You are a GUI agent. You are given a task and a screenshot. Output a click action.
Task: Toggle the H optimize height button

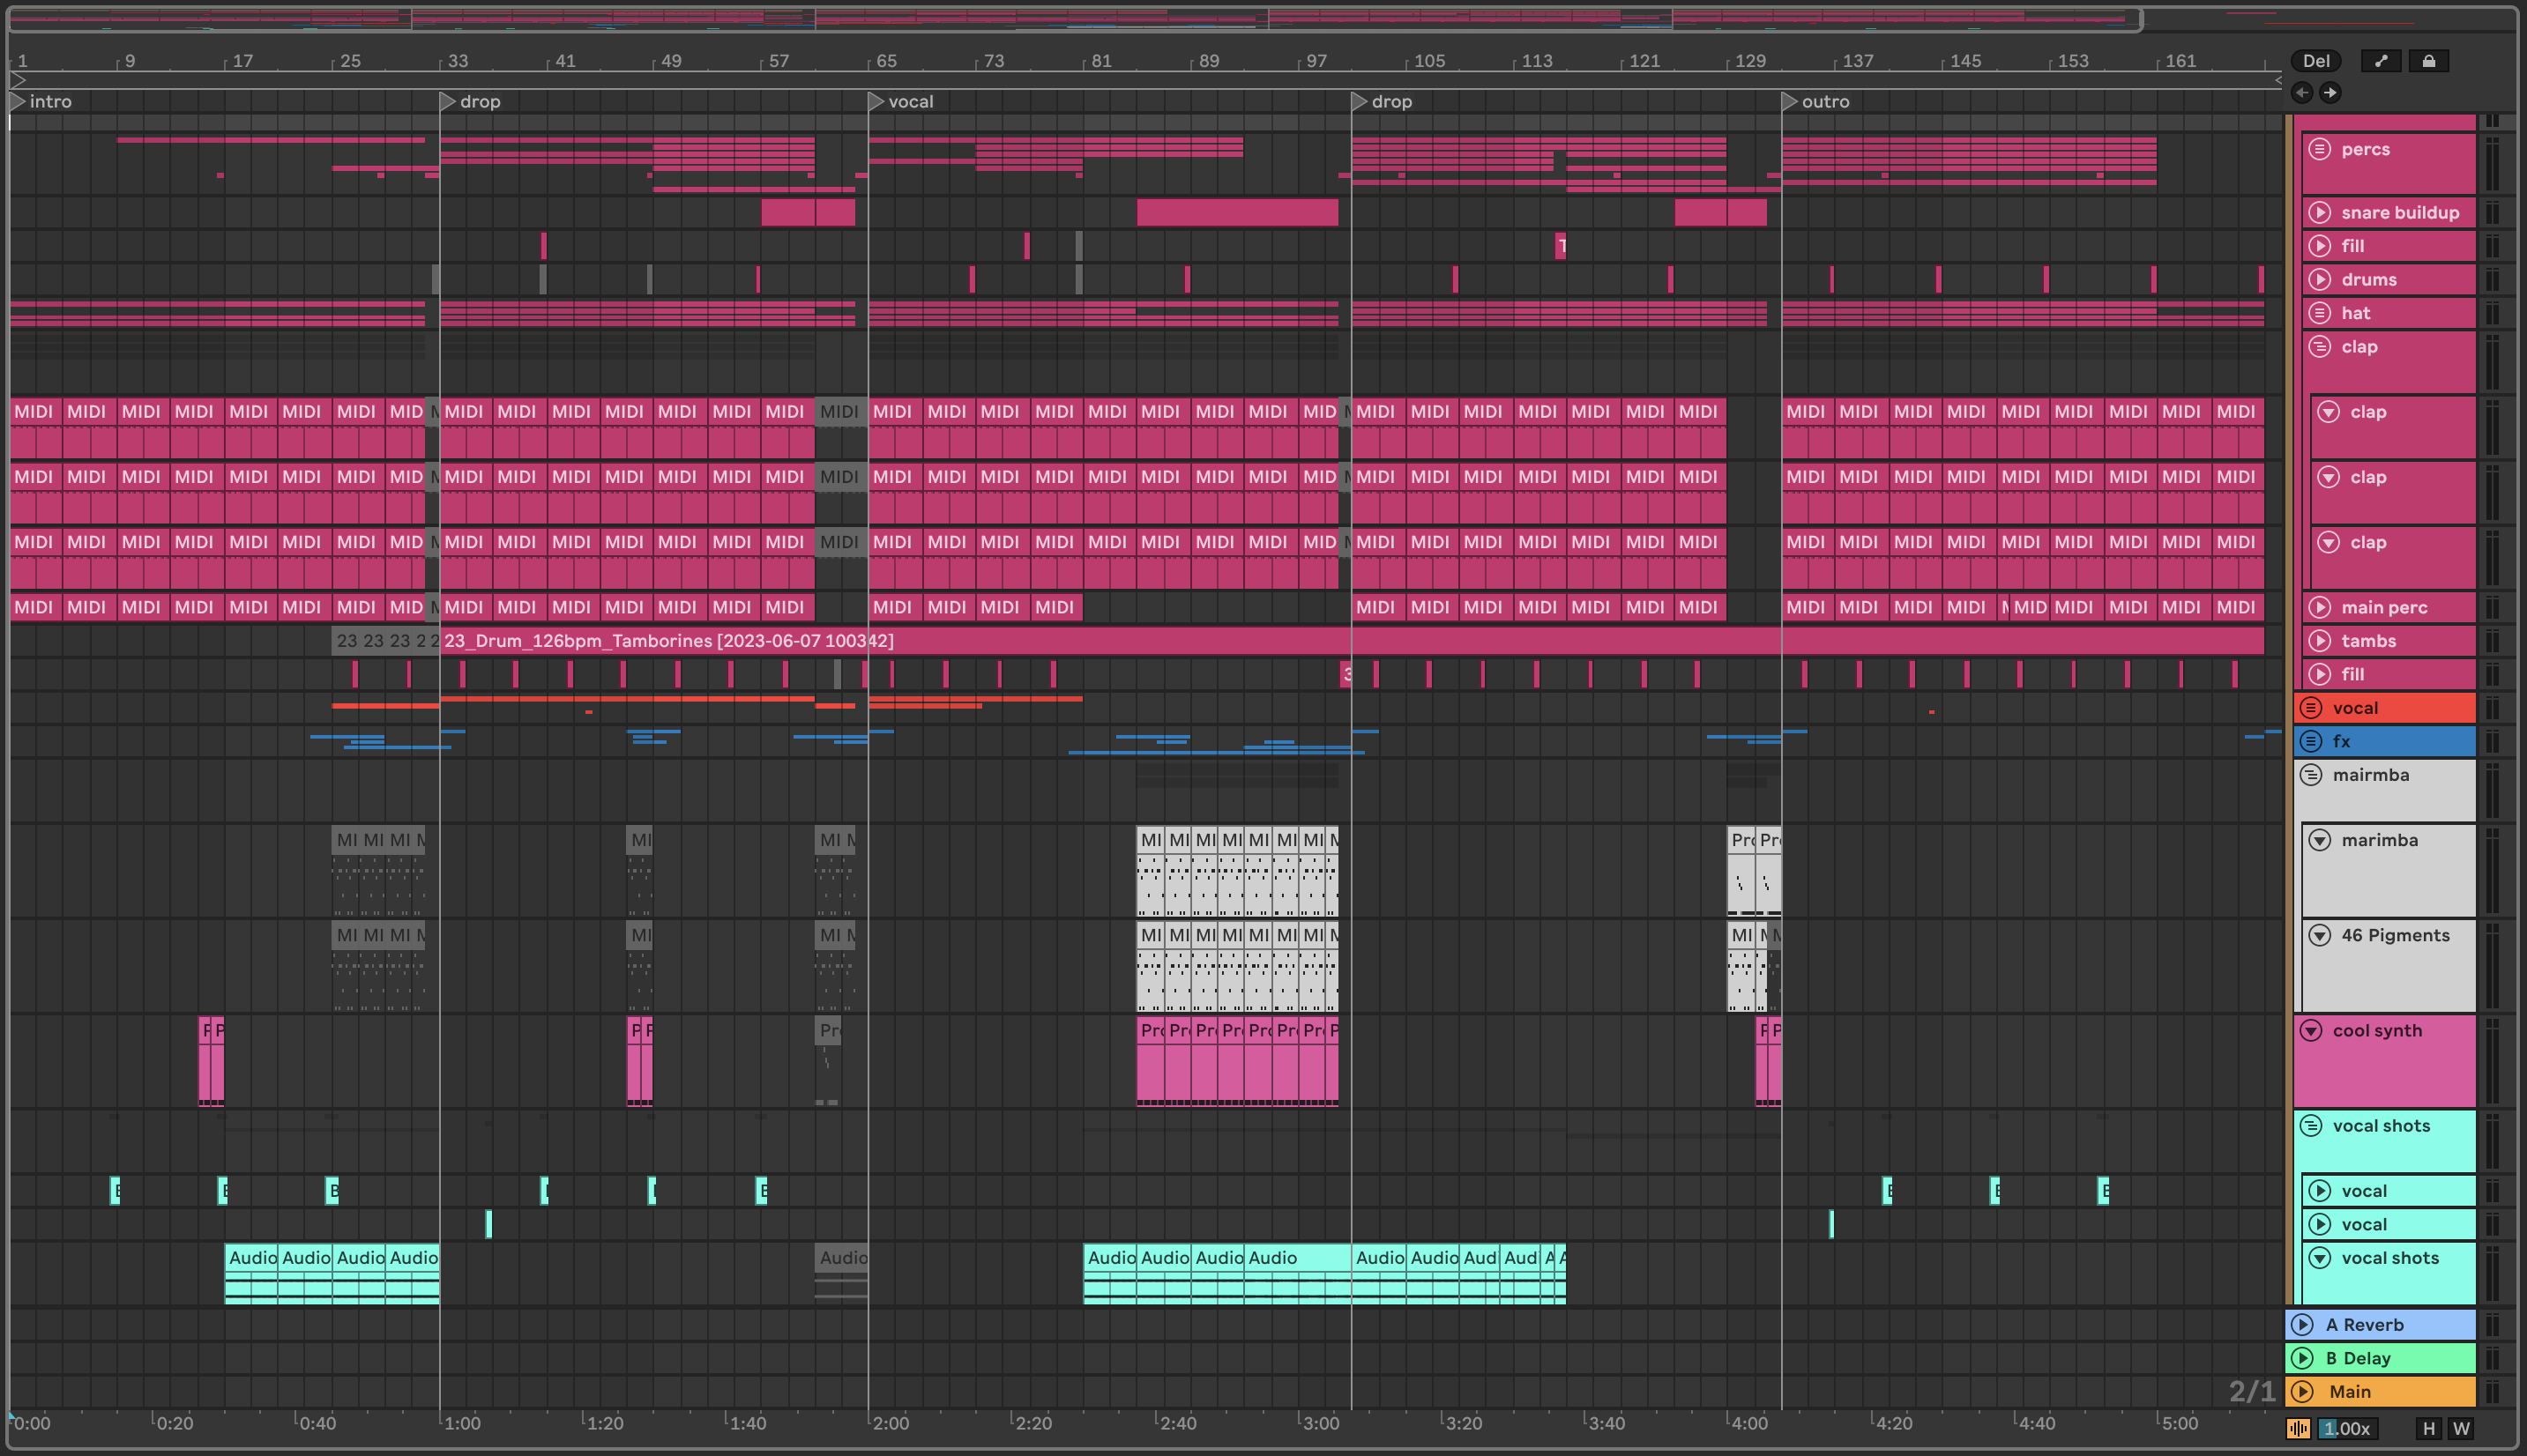pos(2428,1429)
